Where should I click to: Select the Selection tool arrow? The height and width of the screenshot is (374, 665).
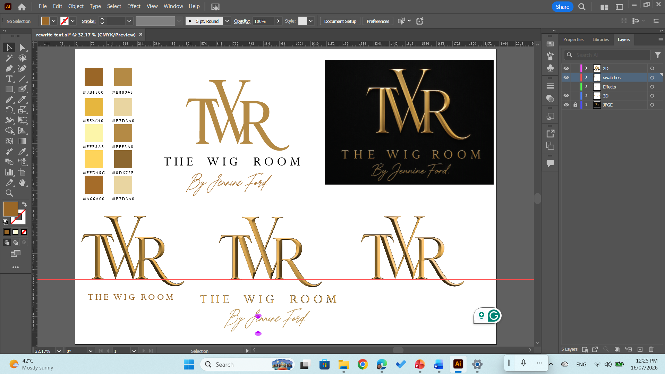pos(9,48)
